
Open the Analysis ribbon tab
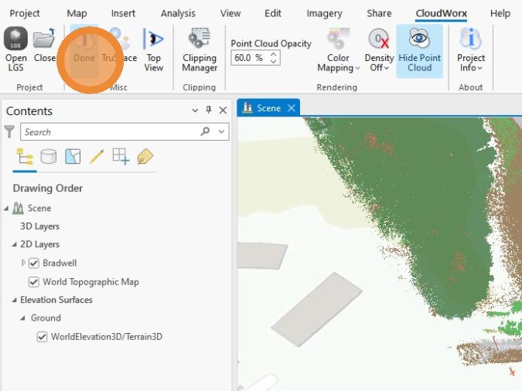click(x=178, y=13)
